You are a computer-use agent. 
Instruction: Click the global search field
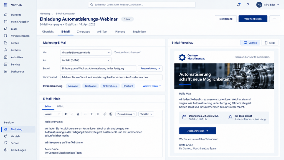click(x=142, y=5)
